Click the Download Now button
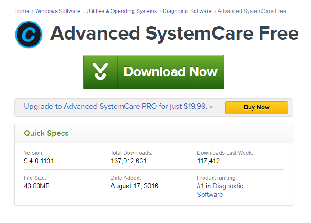 coord(154,72)
